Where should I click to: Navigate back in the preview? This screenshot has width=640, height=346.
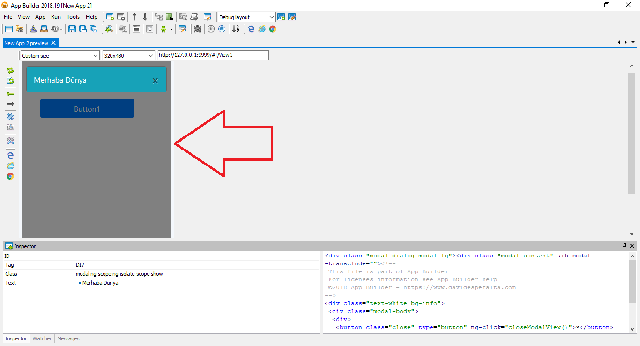click(10, 94)
